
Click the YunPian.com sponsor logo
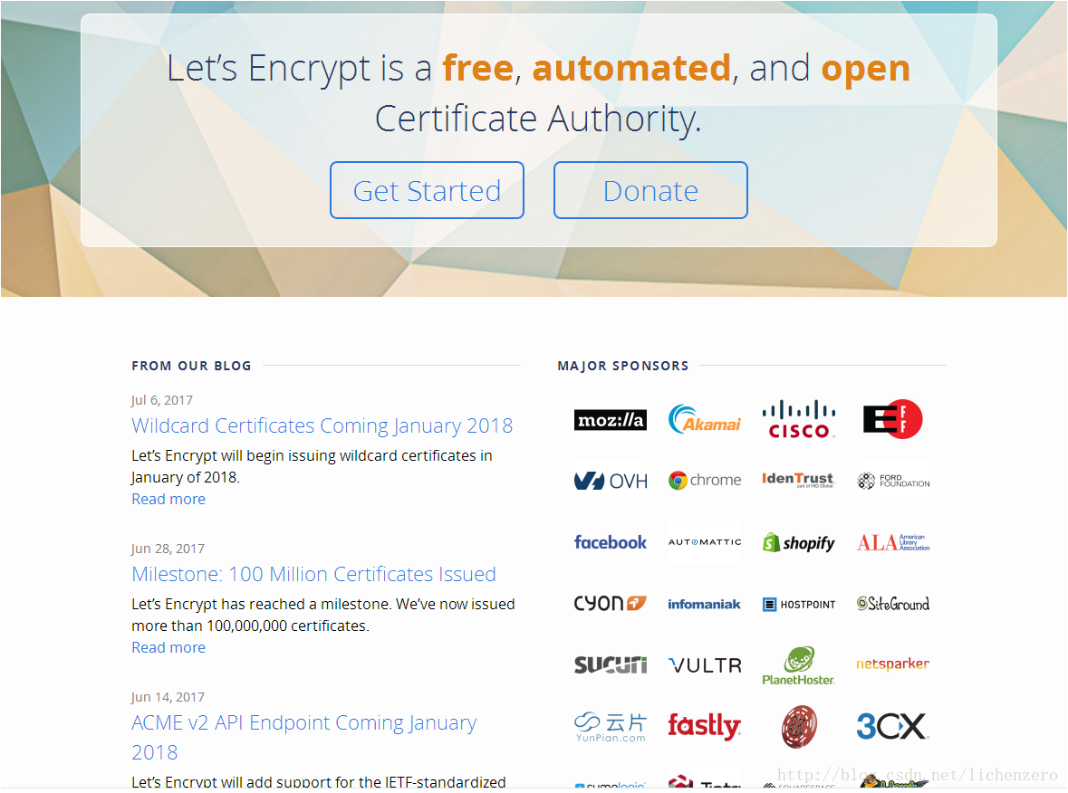click(x=611, y=727)
